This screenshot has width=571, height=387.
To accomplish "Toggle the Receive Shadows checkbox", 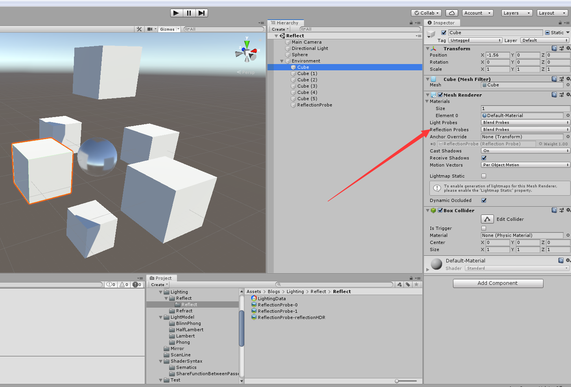I will 484,158.
